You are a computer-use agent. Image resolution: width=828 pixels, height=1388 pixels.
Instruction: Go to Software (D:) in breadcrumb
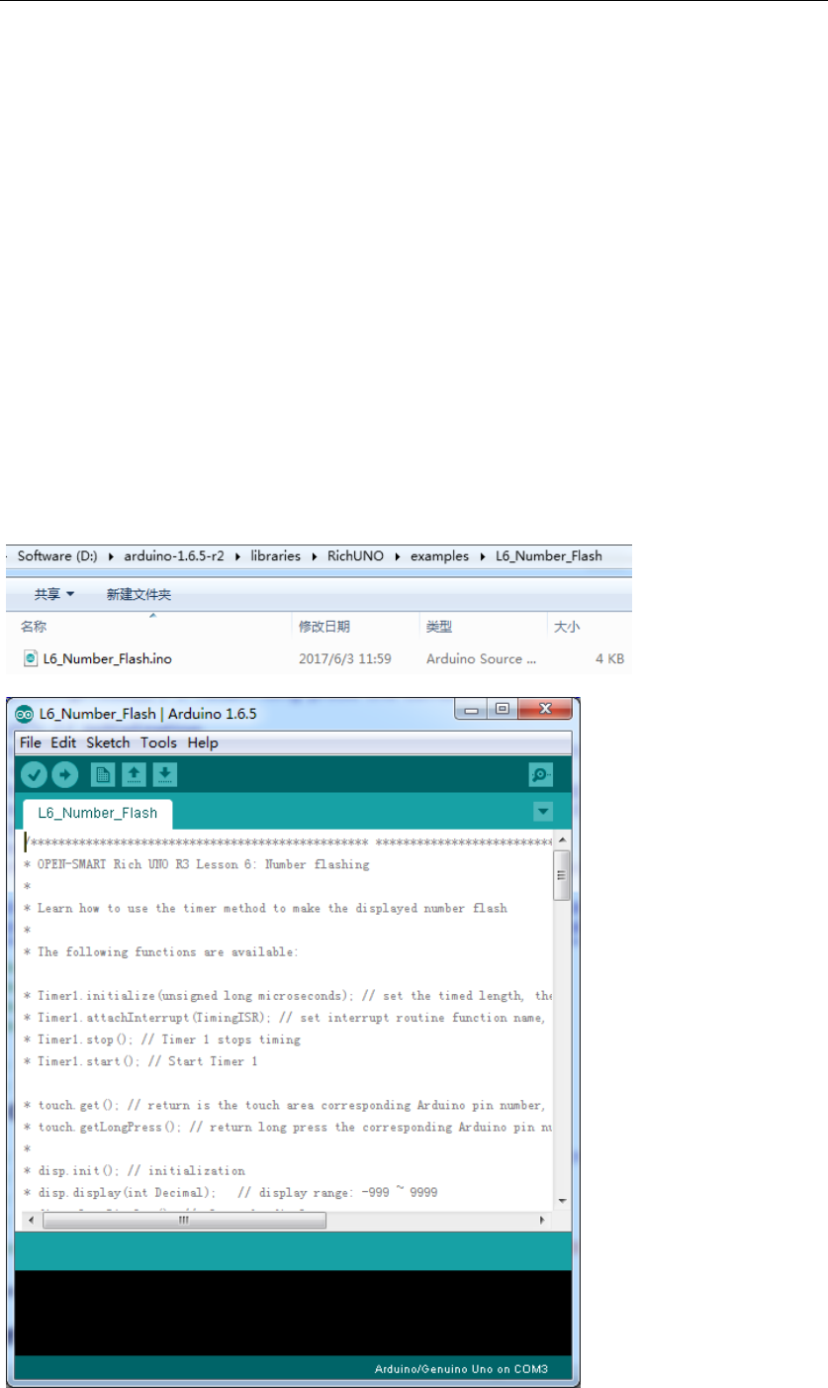tap(59, 555)
